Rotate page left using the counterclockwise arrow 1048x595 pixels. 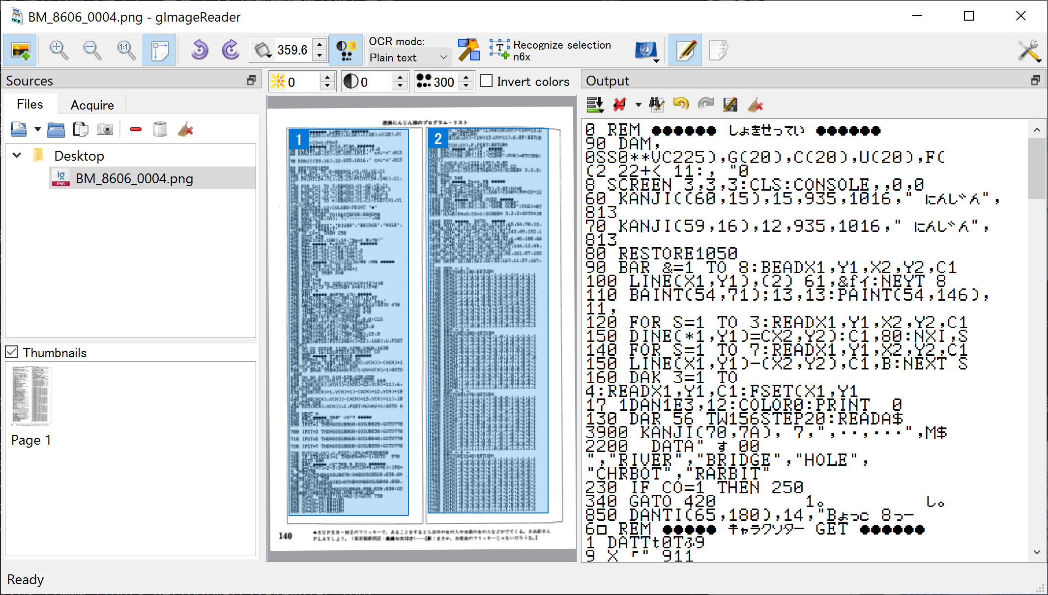coord(199,50)
